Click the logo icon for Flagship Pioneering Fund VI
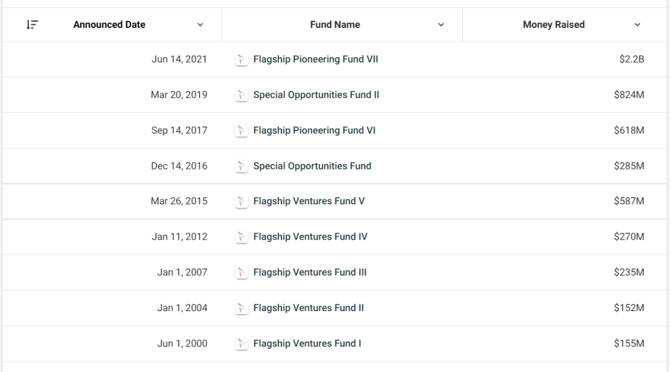This screenshot has width=671, height=372. pos(241,130)
